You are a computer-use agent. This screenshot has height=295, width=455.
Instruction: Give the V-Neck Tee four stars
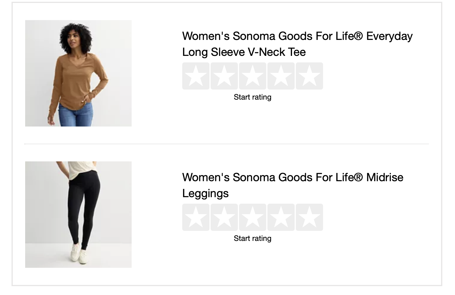tap(281, 76)
